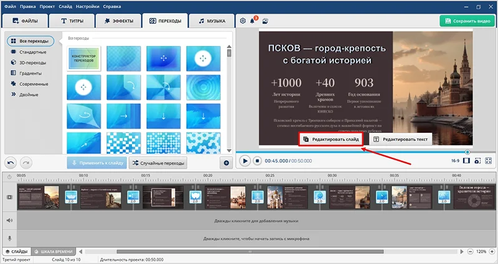Select the Псков slide thumbnail in timeline
The width and height of the screenshot is (498, 264).
tap(350, 197)
